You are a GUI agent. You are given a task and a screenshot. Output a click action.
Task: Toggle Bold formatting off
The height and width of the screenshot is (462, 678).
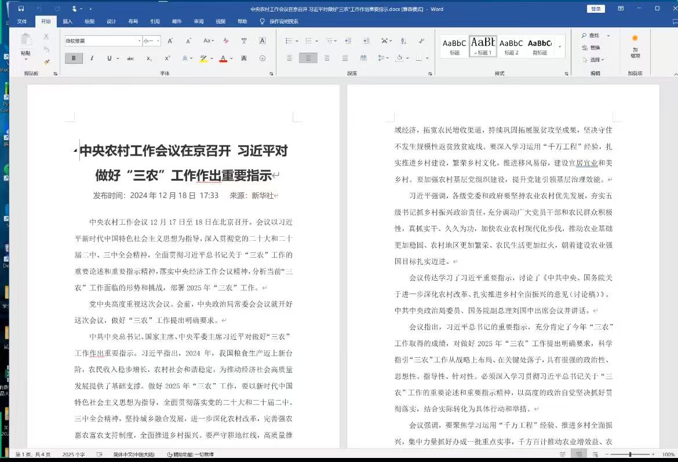pos(74,58)
